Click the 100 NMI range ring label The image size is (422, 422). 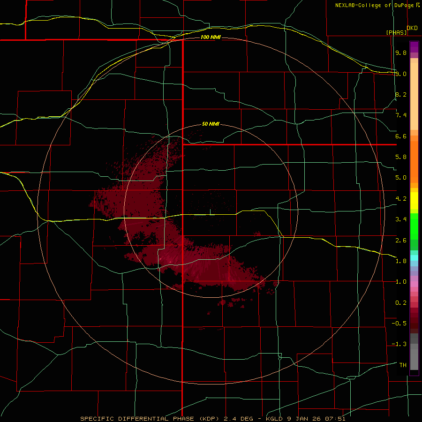211,37
